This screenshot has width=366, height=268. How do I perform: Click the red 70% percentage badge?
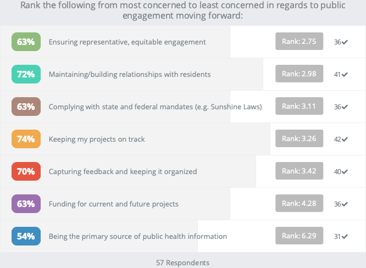tap(26, 171)
